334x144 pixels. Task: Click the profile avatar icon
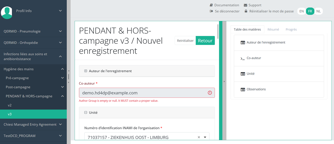click(7, 12)
